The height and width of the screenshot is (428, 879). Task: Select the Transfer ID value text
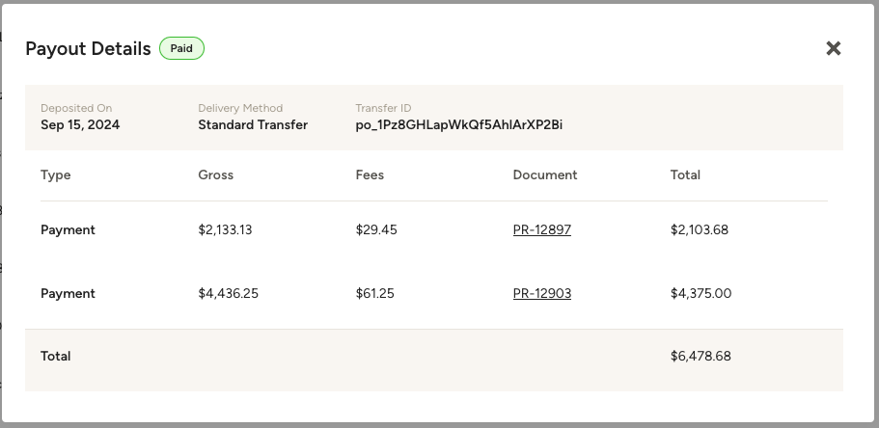tap(458, 125)
